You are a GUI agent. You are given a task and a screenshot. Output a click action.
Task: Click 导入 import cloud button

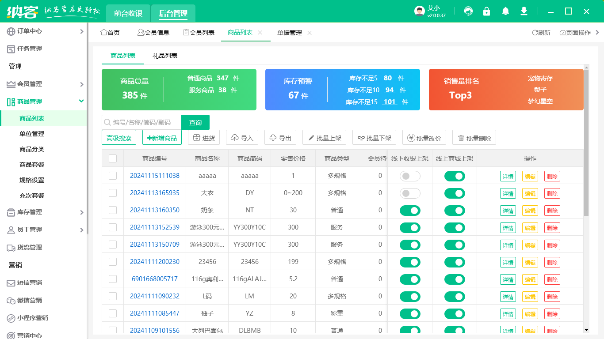pos(242,138)
